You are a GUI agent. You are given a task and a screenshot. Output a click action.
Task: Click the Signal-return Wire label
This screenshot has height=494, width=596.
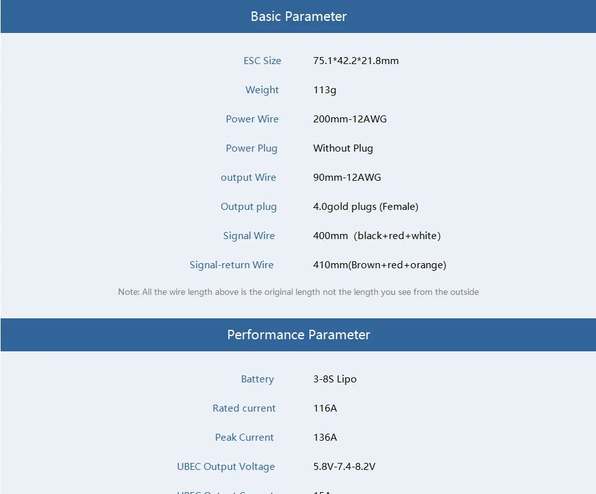tap(231, 265)
